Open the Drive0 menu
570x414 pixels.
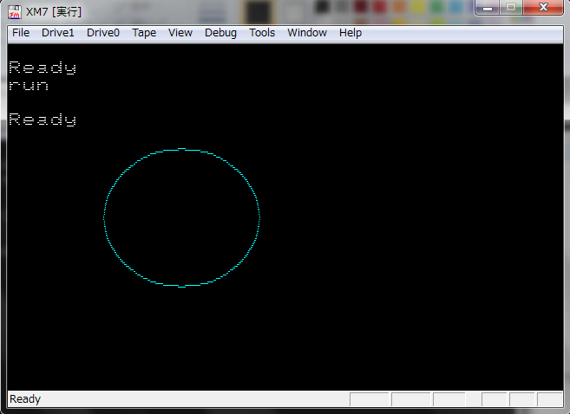tap(103, 33)
